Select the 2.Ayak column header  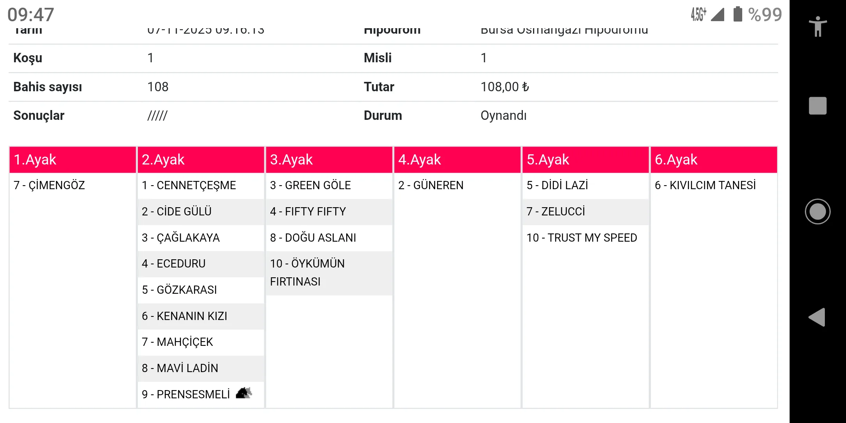coord(201,160)
